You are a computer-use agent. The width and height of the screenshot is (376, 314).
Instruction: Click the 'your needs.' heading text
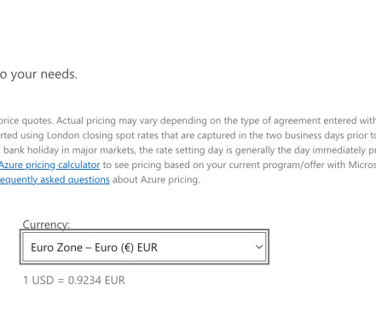tap(44, 74)
